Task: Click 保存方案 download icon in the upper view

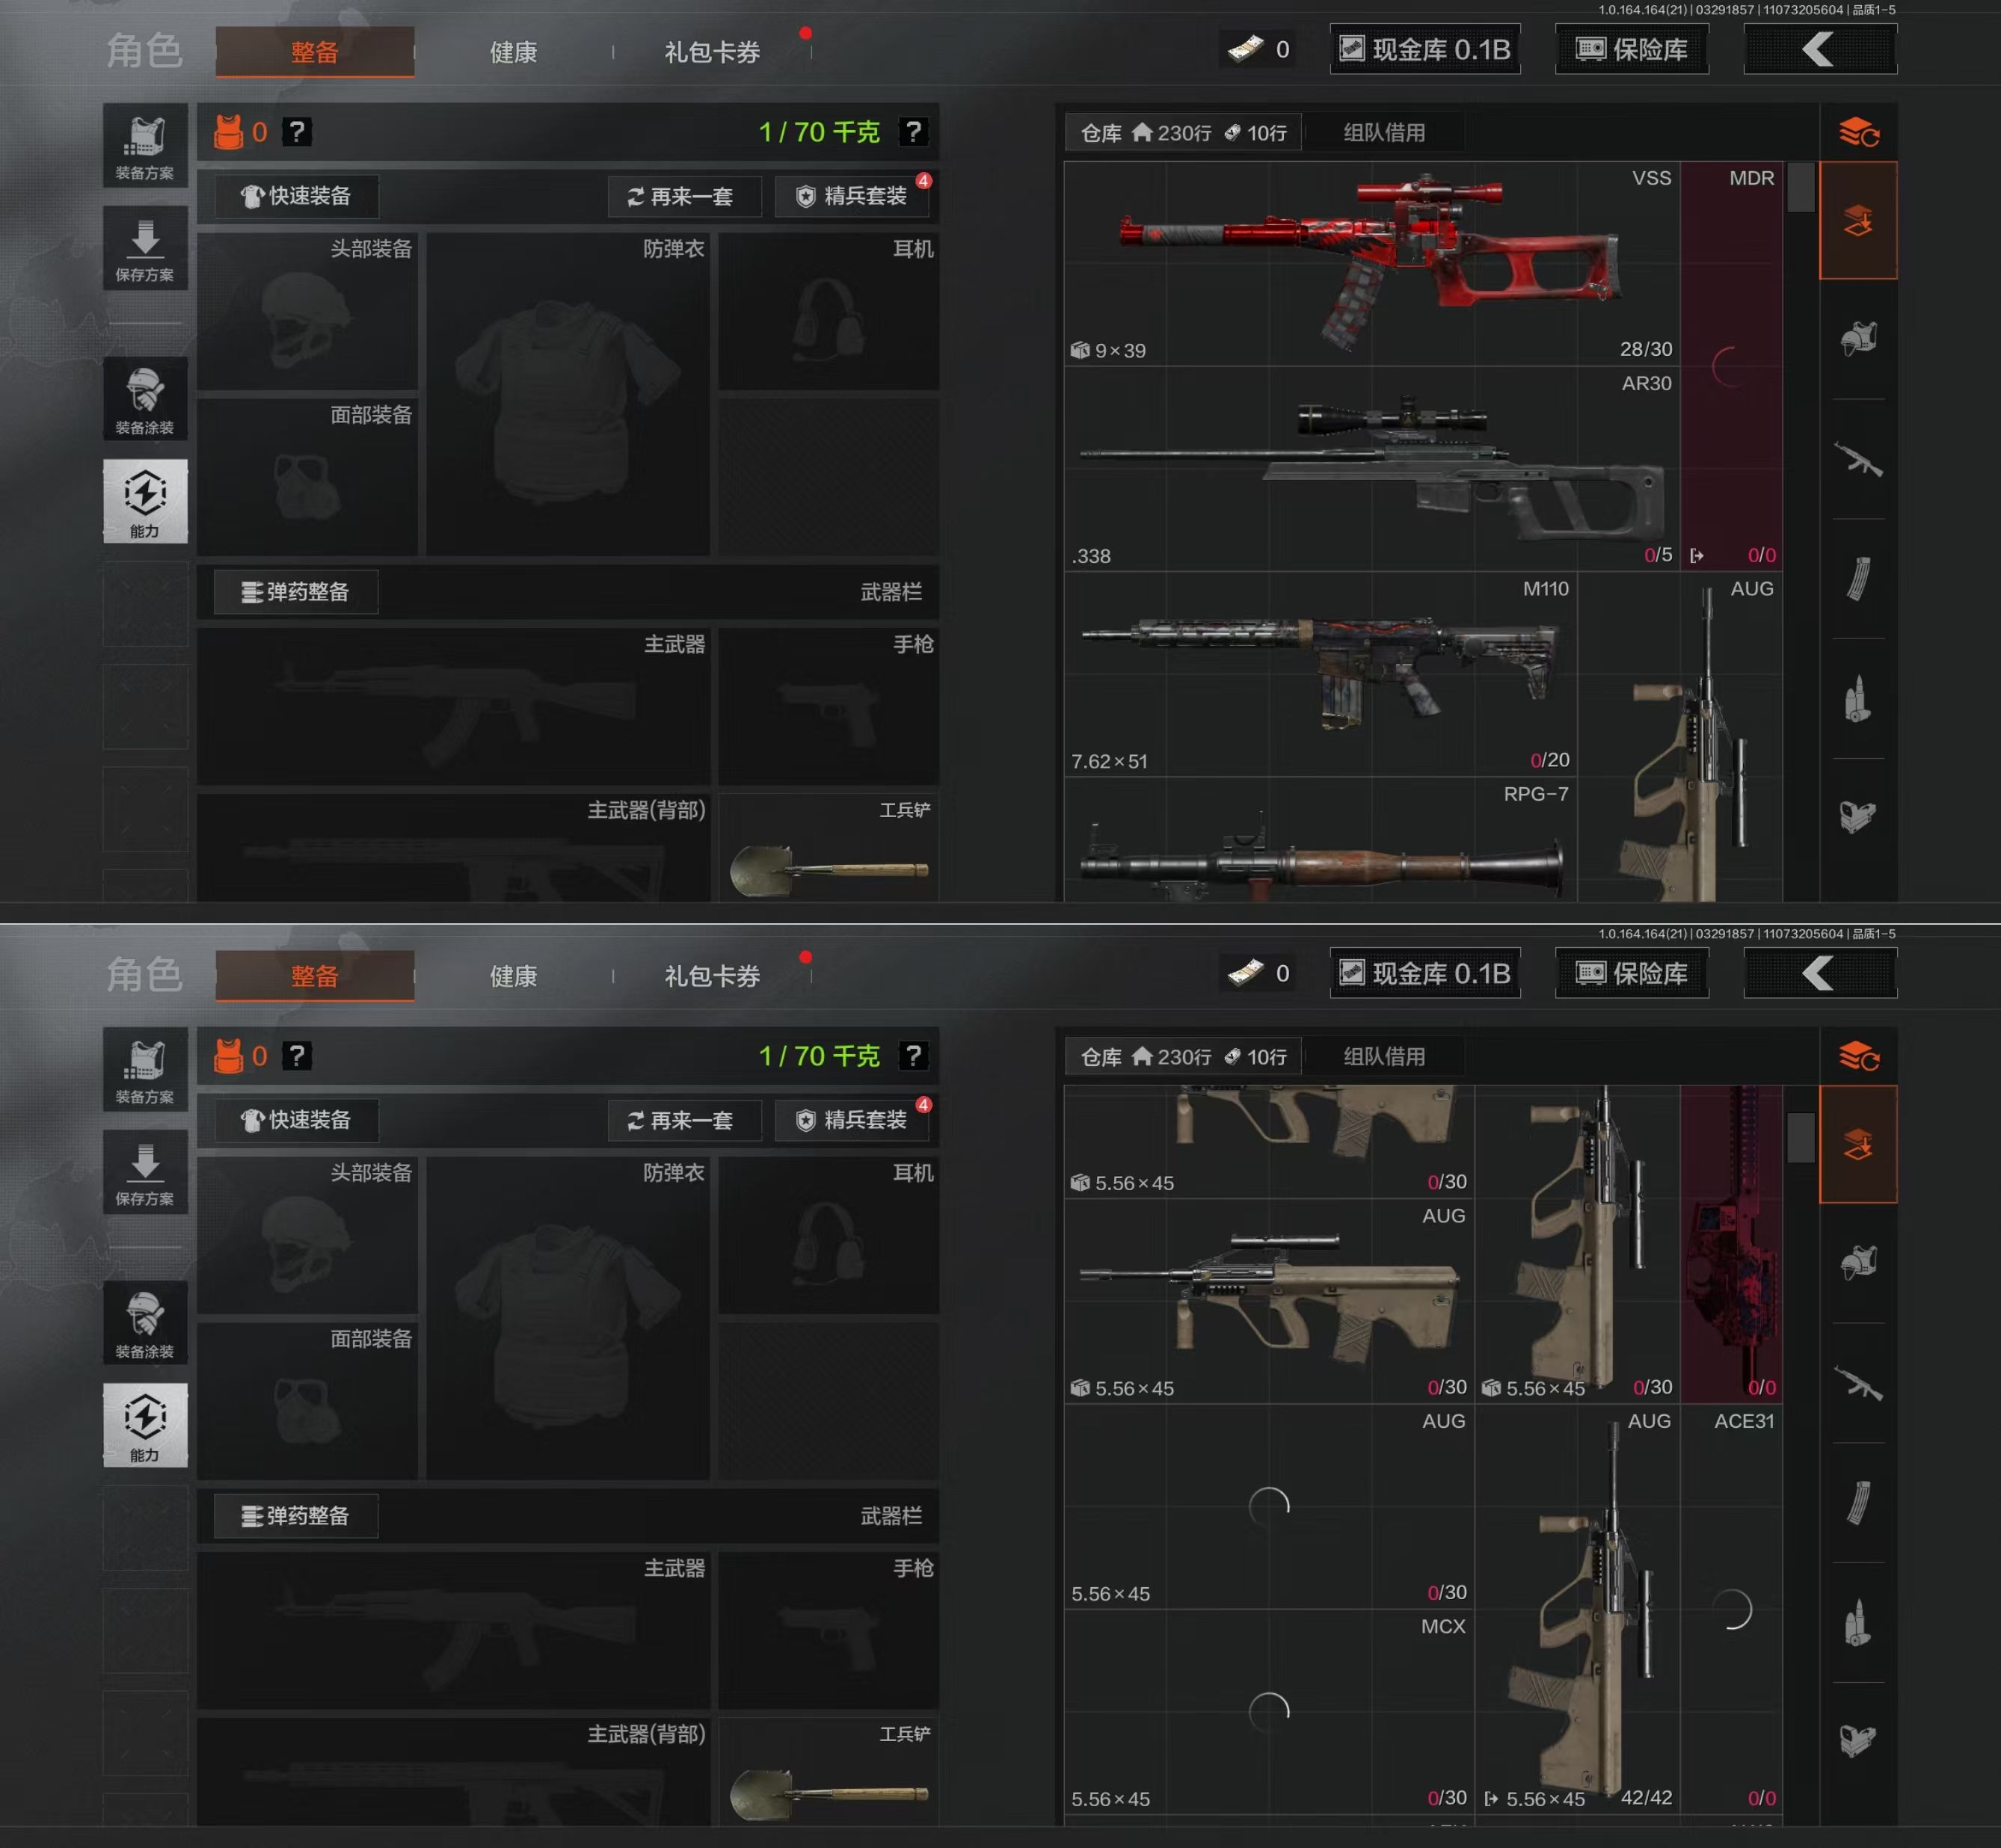Action: (x=145, y=248)
